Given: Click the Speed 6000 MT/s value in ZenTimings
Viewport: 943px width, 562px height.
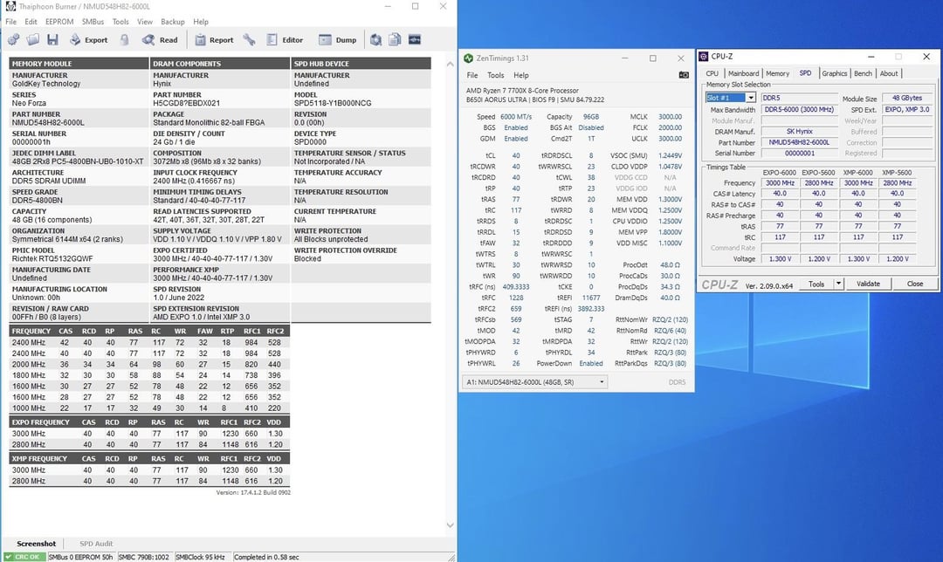Looking at the screenshot, I should 516,117.
